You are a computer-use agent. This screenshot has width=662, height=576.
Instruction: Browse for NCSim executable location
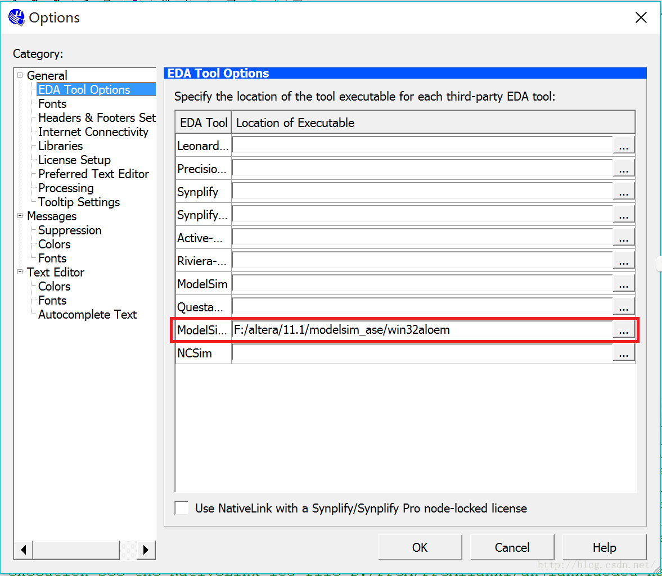[624, 353]
